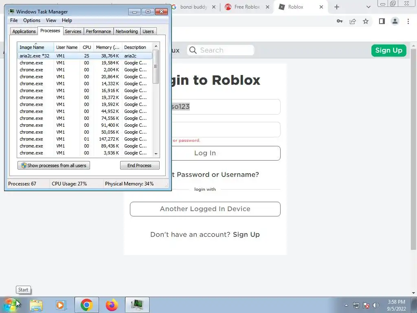Toggle the Chrome side panel icon
This screenshot has height=313, width=417.
click(x=382, y=21)
